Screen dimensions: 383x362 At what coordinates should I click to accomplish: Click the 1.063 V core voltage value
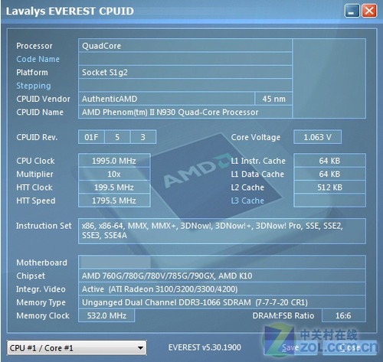tap(317, 137)
